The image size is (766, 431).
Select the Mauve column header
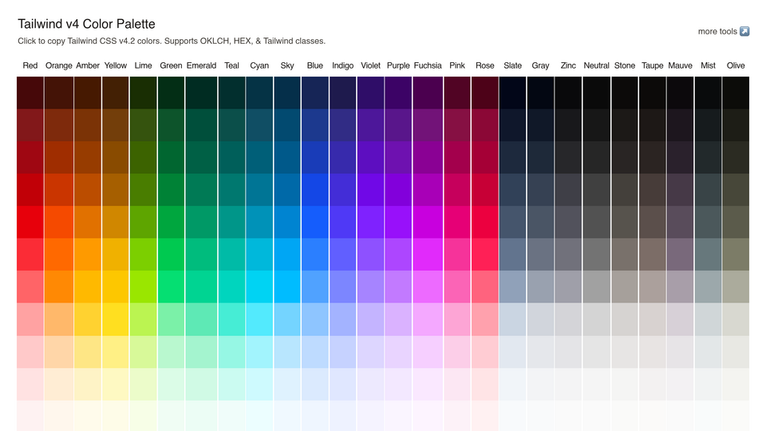[x=680, y=65]
